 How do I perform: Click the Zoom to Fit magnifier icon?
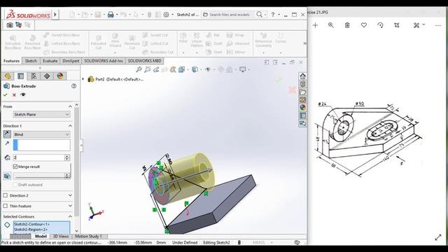[x=139, y=69]
